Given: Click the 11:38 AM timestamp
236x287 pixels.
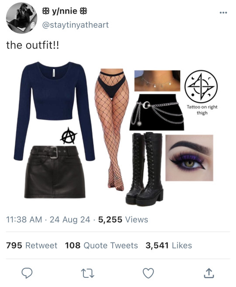Looking at the screenshot, I should point(24,220).
